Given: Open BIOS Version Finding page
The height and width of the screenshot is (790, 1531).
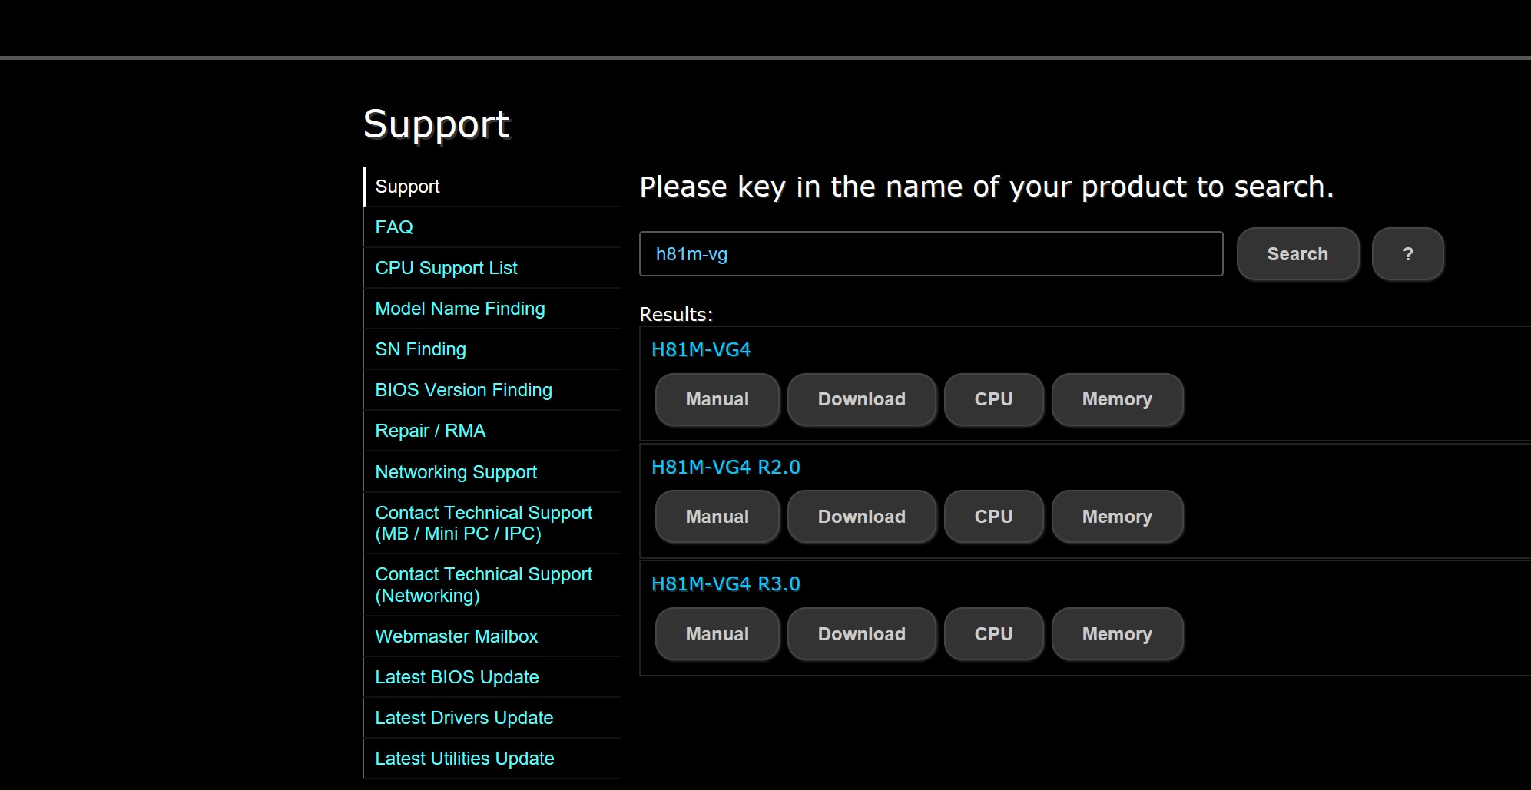Looking at the screenshot, I should 492,390.
